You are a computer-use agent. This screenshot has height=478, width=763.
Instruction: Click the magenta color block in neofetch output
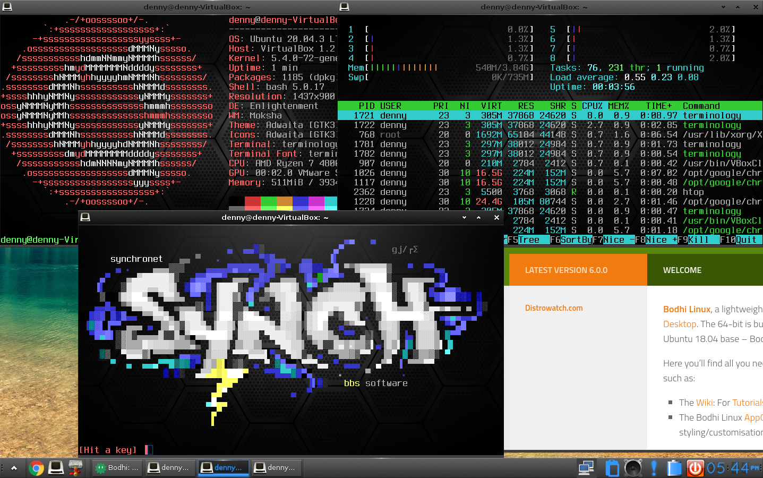[x=316, y=202]
